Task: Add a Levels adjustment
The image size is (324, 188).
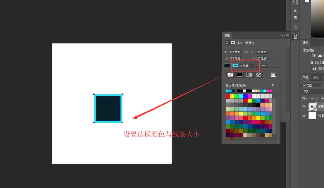Action: coord(319,56)
